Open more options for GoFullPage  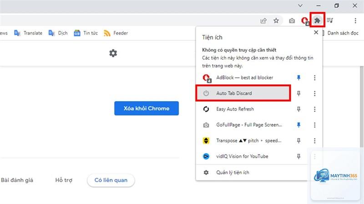click(314, 125)
